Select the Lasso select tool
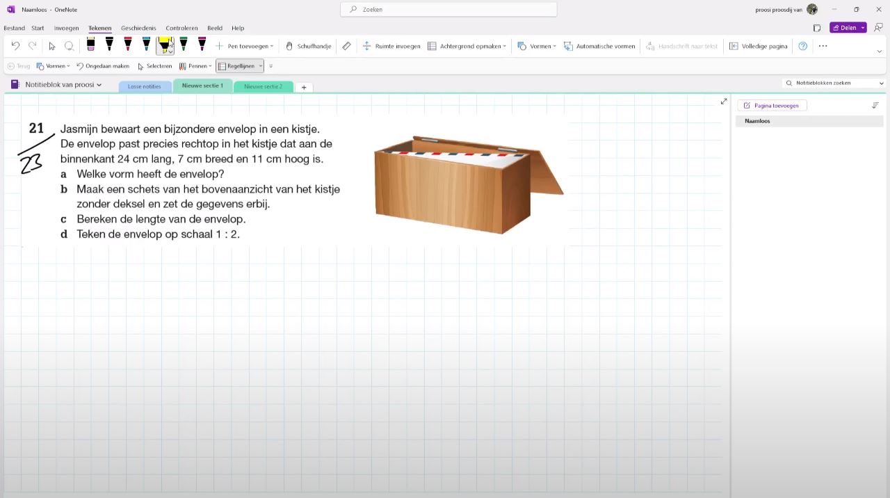Screen dimensions: 890x498 click(x=69, y=46)
